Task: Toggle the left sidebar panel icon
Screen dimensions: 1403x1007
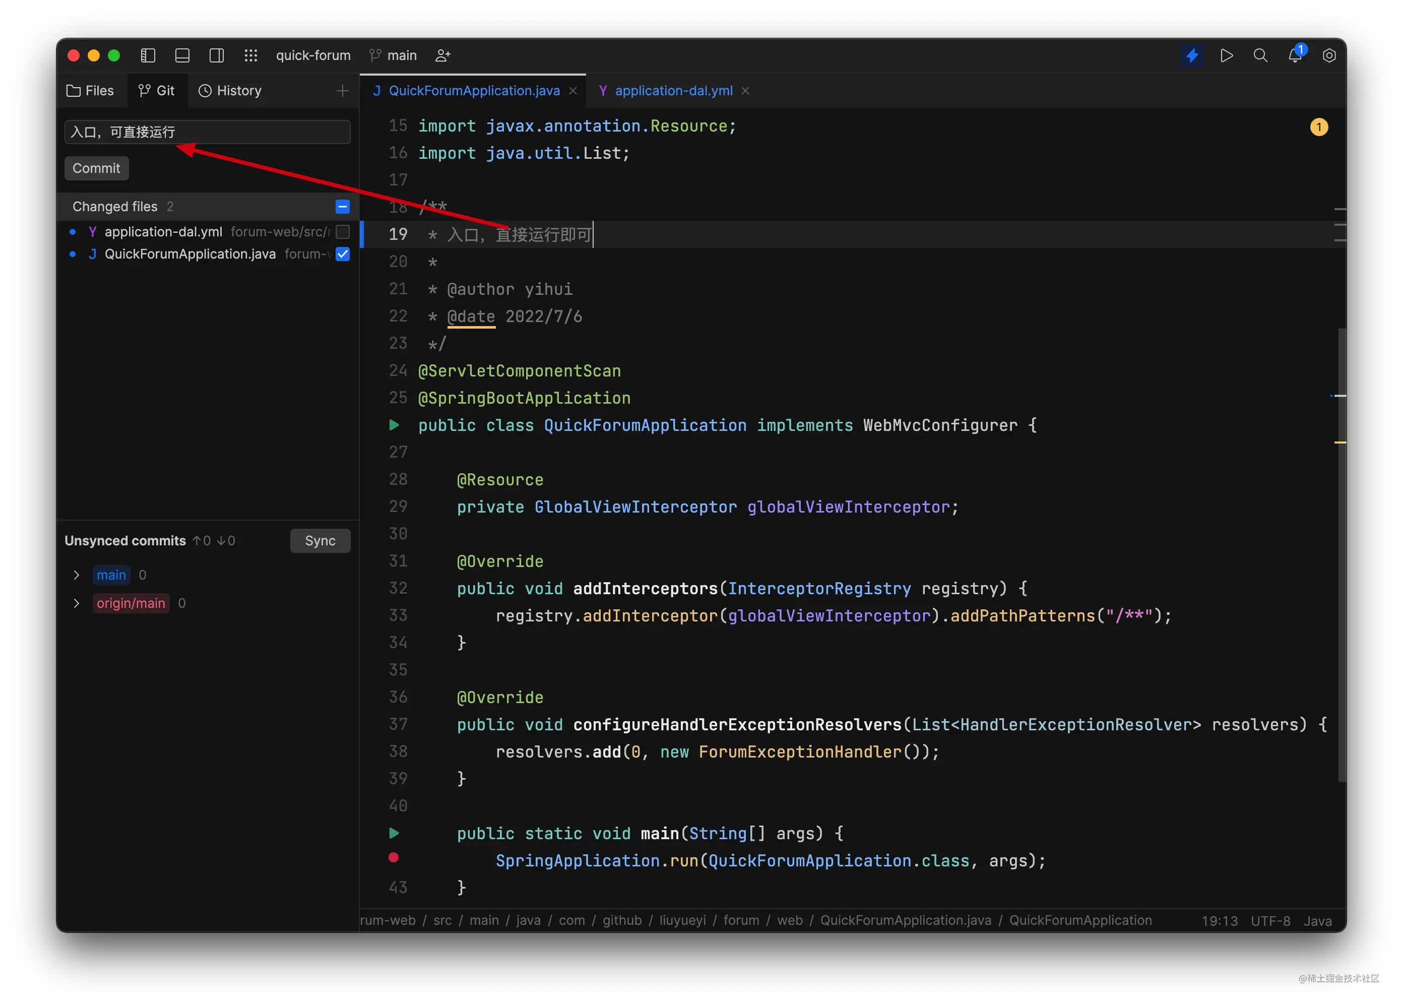Action: coord(148,55)
